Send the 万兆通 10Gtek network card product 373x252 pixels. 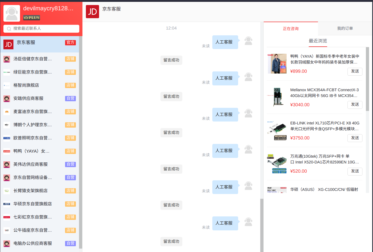pyautogui.click(x=355, y=171)
